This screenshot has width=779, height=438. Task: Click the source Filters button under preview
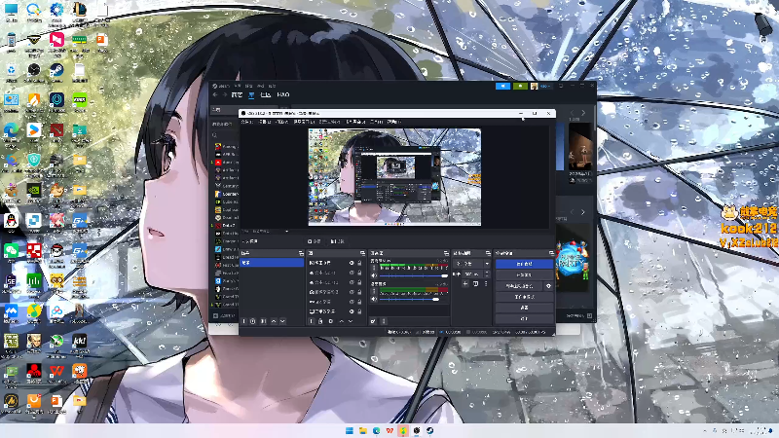tap(336, 241)
